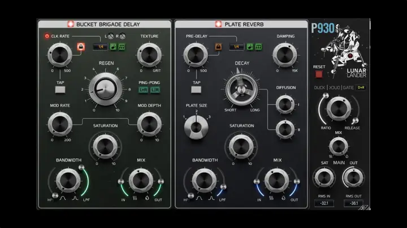The image size is (407, 228).
Task: Click the reverb TAP tempo button
Action: (x=196, y=90)
